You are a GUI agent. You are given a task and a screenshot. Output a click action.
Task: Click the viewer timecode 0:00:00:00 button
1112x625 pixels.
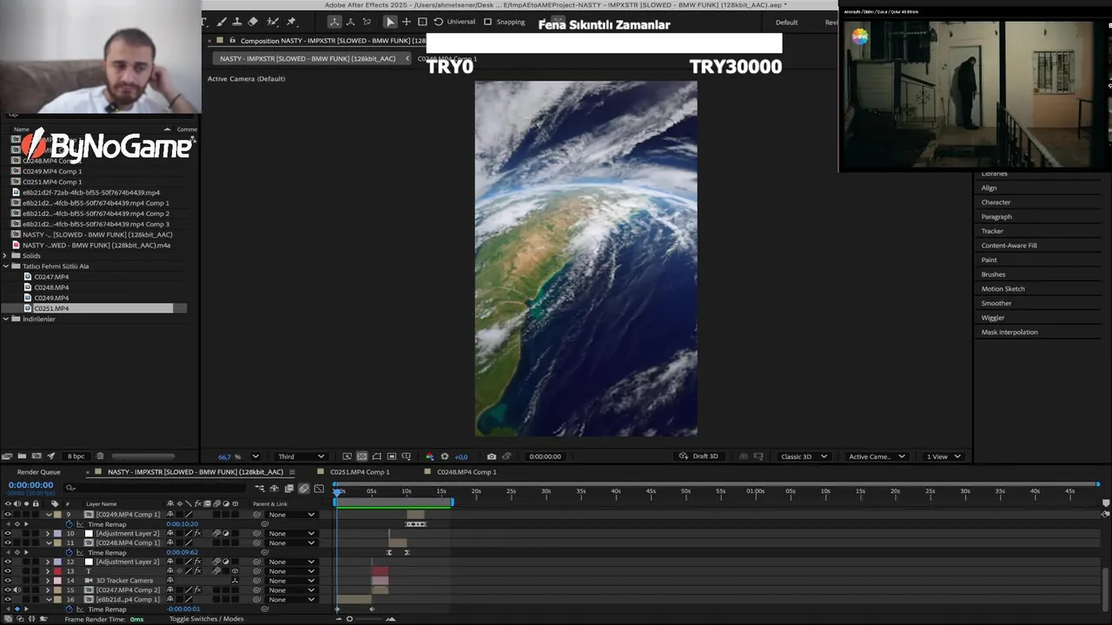coord(545,457)
